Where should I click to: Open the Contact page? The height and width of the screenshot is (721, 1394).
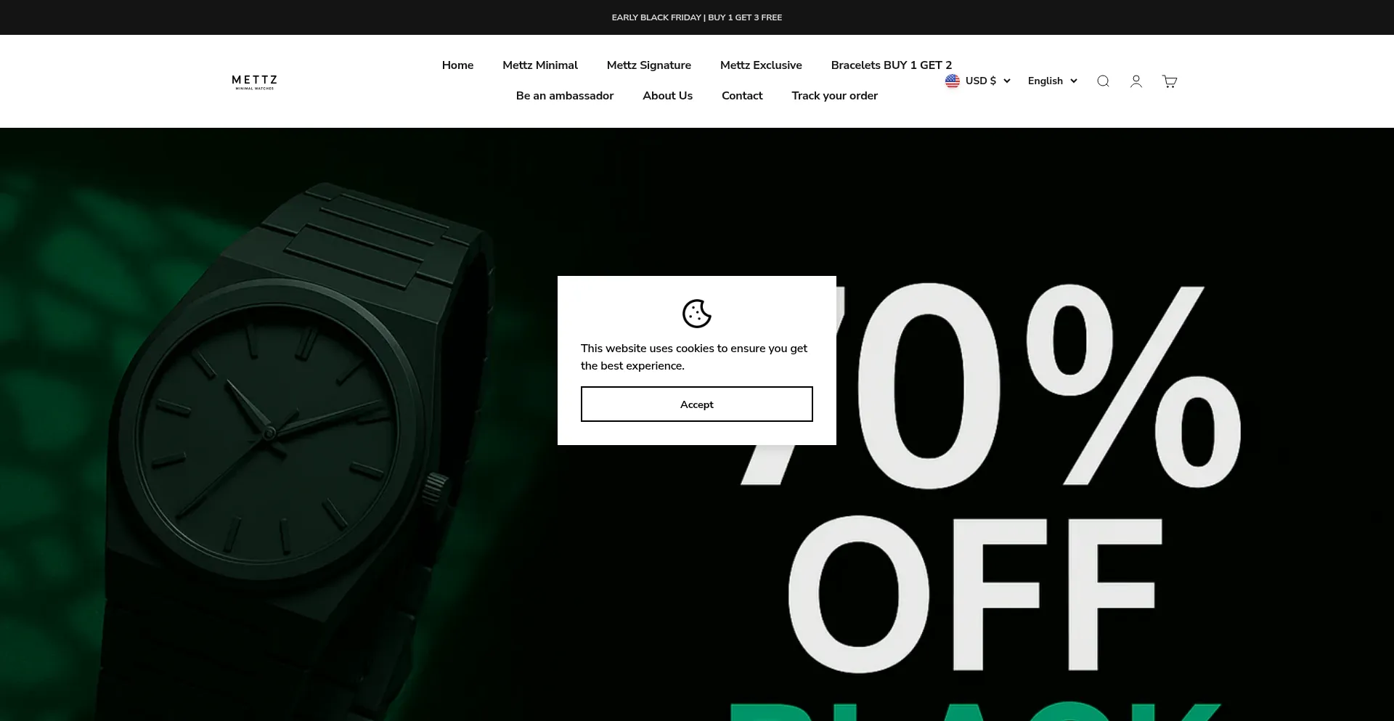coord(742,96)
